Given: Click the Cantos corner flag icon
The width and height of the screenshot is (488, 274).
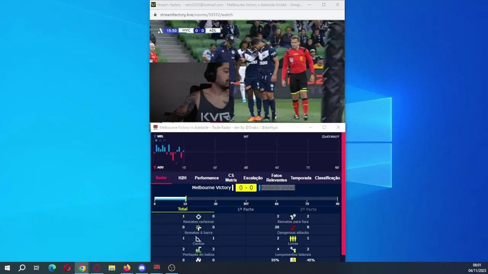Looking at the screenshot, I should (x=198, y=238).
